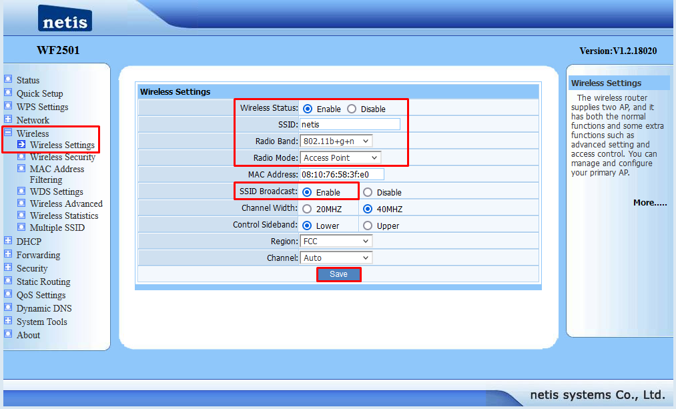This screenshot has height=409, width=676.
Task: Click the More..... help link
Action: tap(649, 202)
